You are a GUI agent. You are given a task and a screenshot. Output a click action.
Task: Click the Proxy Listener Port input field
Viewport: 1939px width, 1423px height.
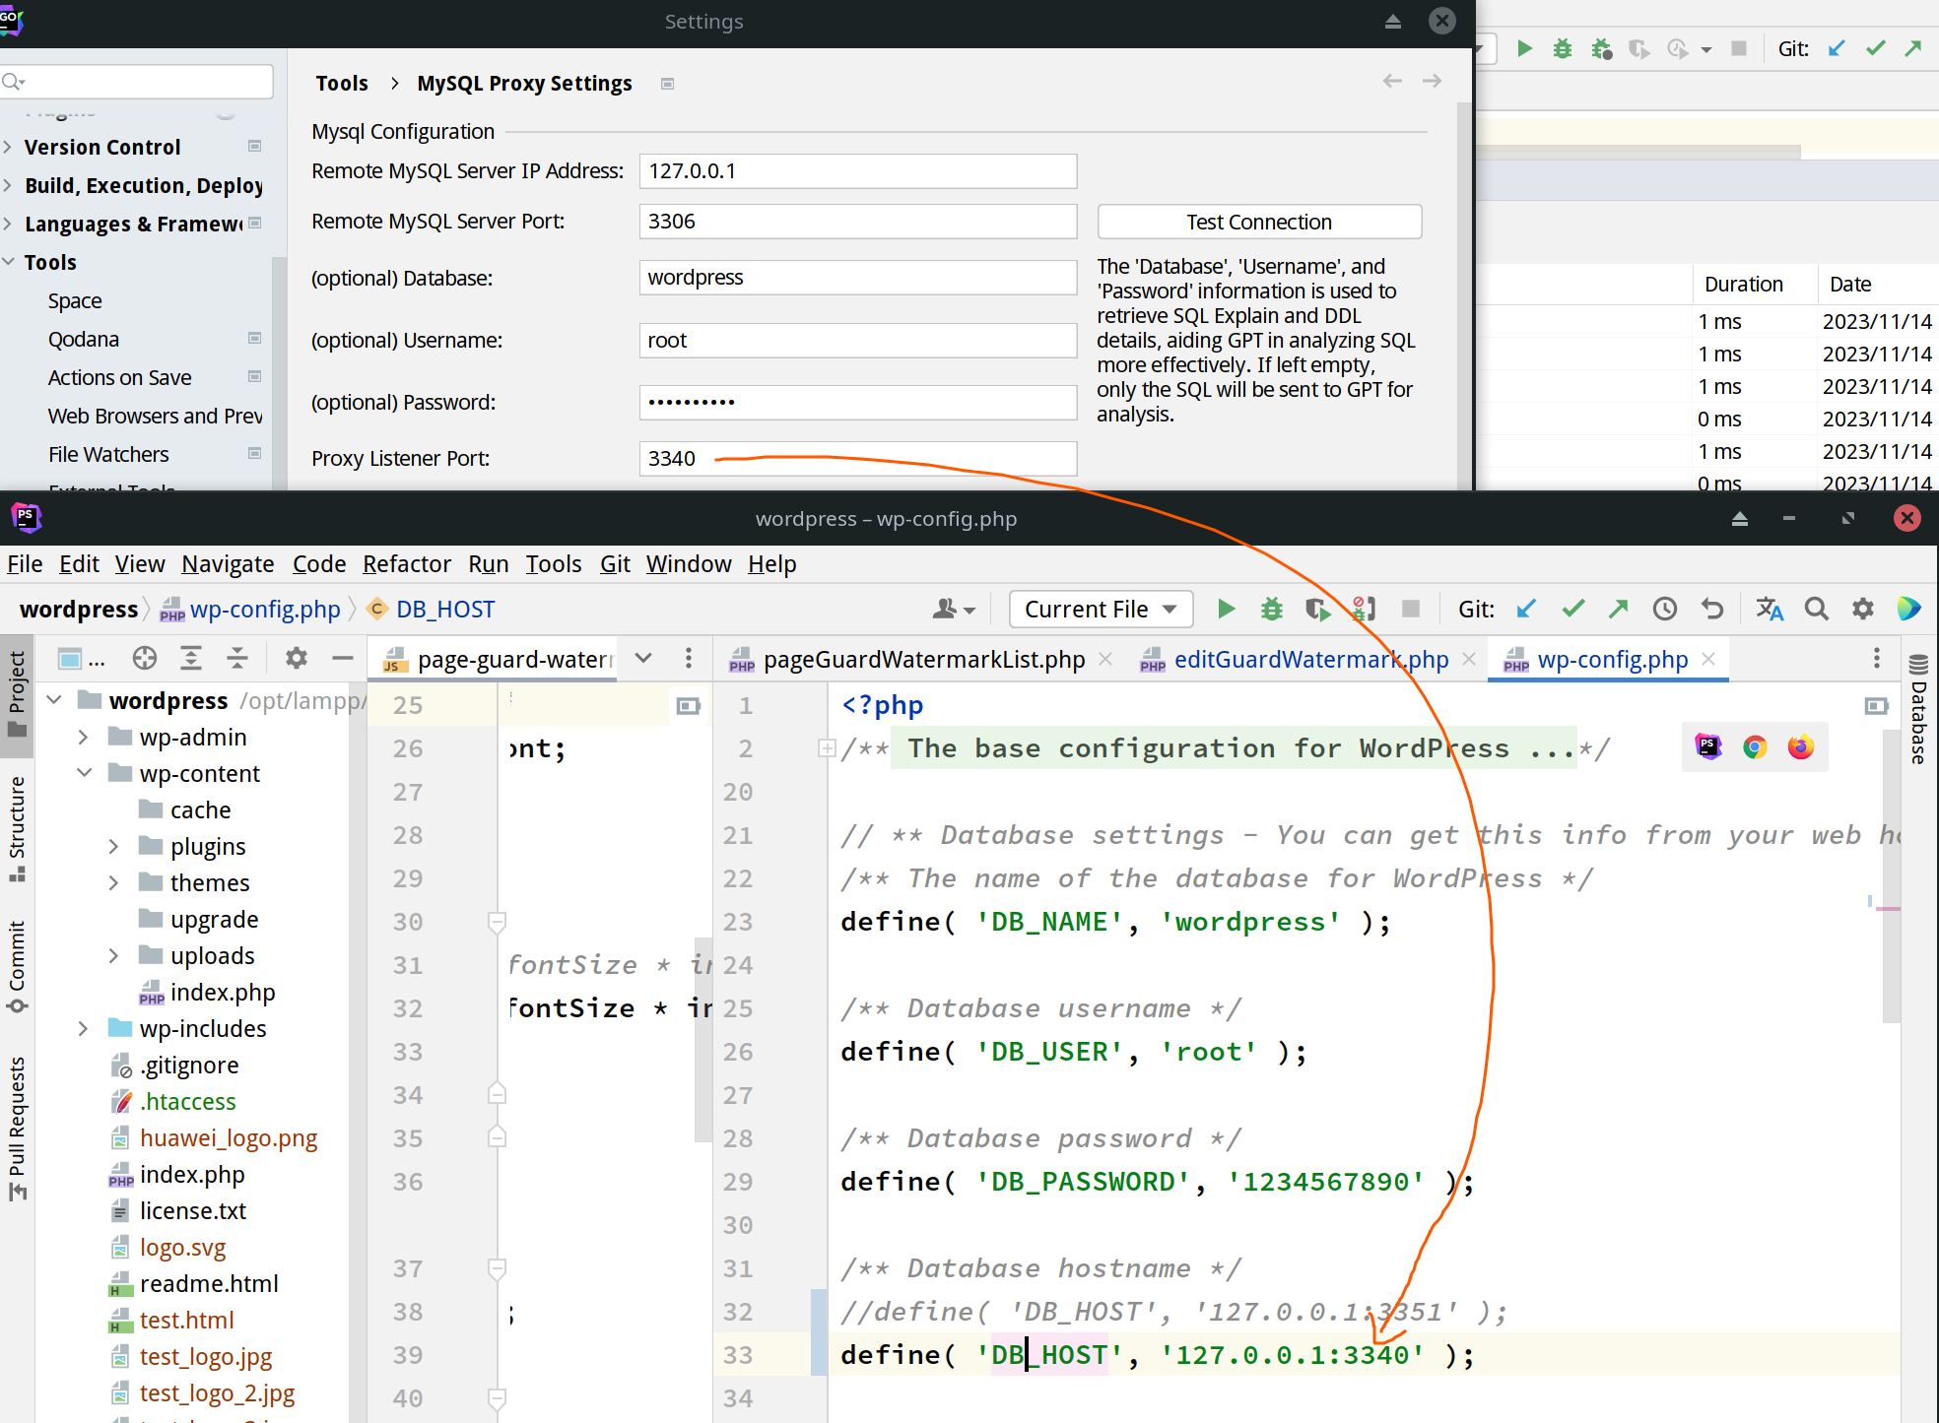pos(855,457)
